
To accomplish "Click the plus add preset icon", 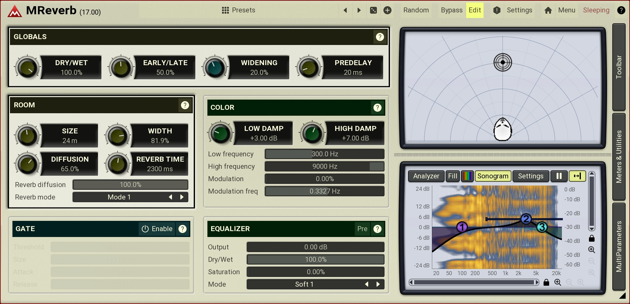I will (x=387, y=10).
